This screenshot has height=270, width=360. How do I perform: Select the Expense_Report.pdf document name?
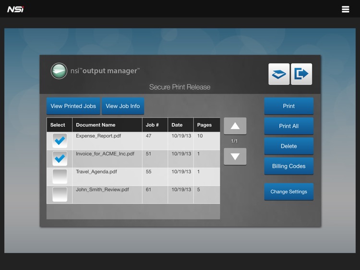point(98,136)
